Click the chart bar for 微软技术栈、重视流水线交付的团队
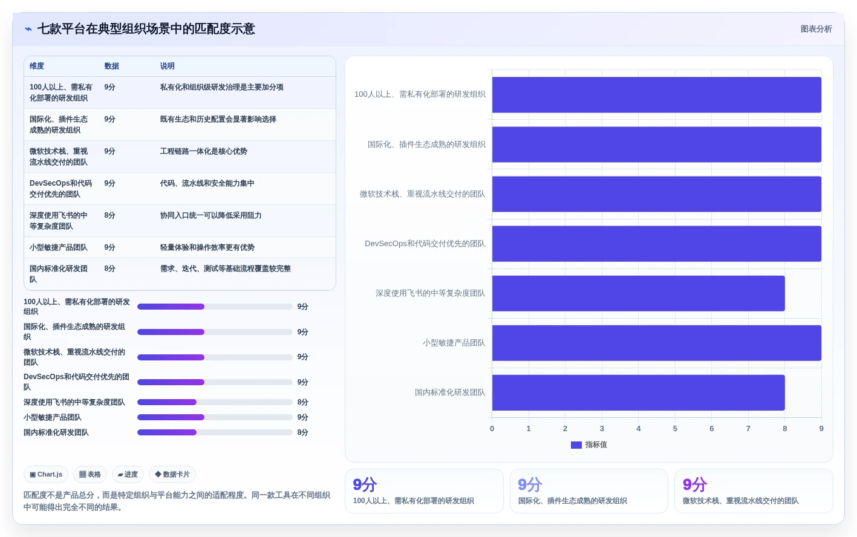 click(657, 194)
